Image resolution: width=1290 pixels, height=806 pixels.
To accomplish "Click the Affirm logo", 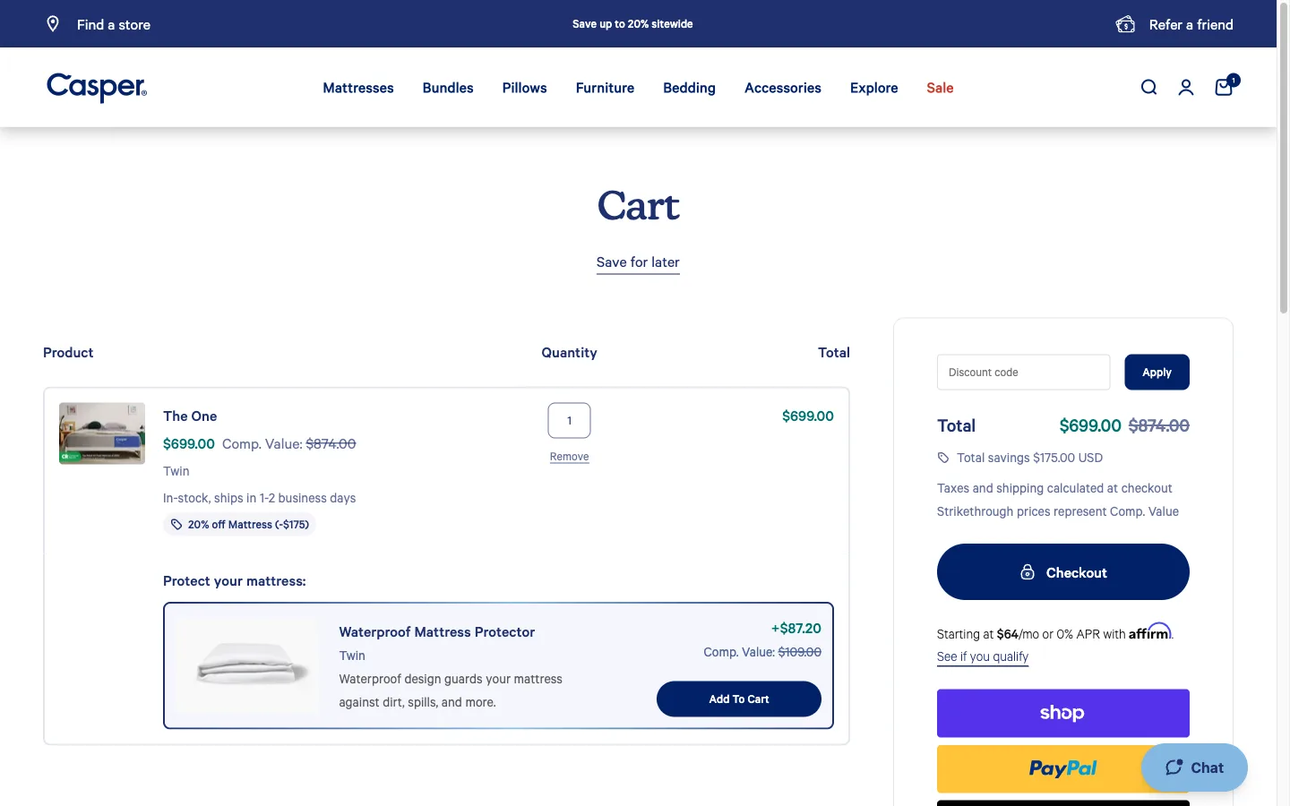I will (x=1149, y=632).
